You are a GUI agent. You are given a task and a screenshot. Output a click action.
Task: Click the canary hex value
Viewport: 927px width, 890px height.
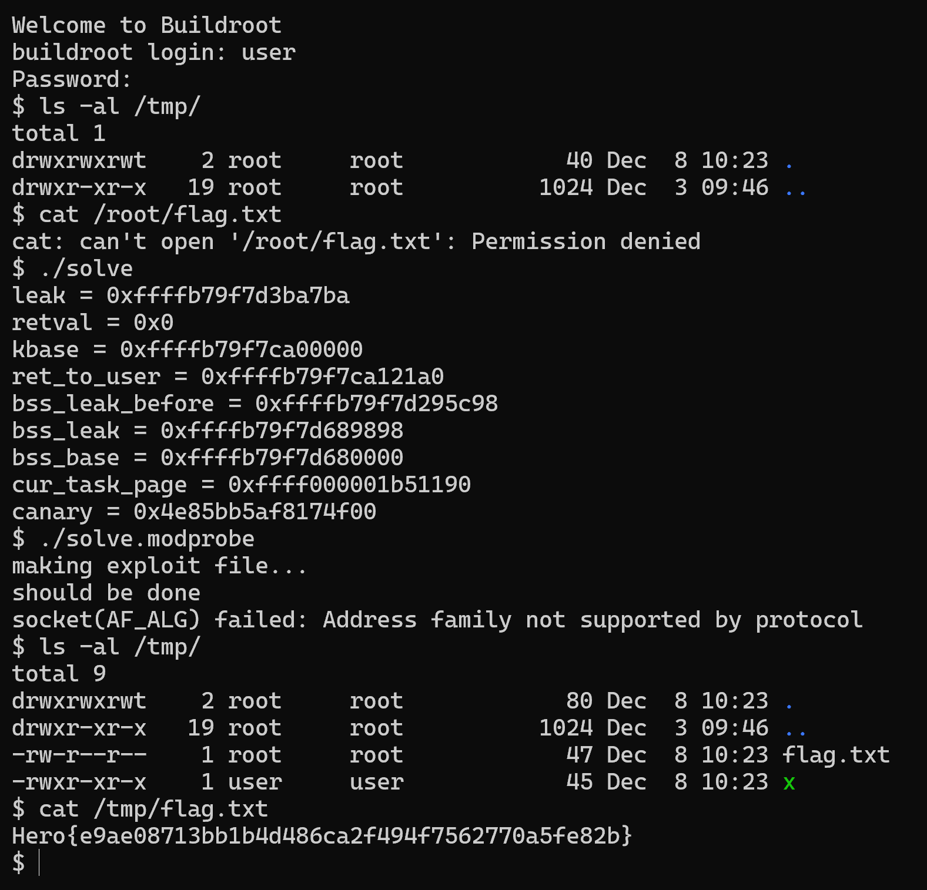255,512
